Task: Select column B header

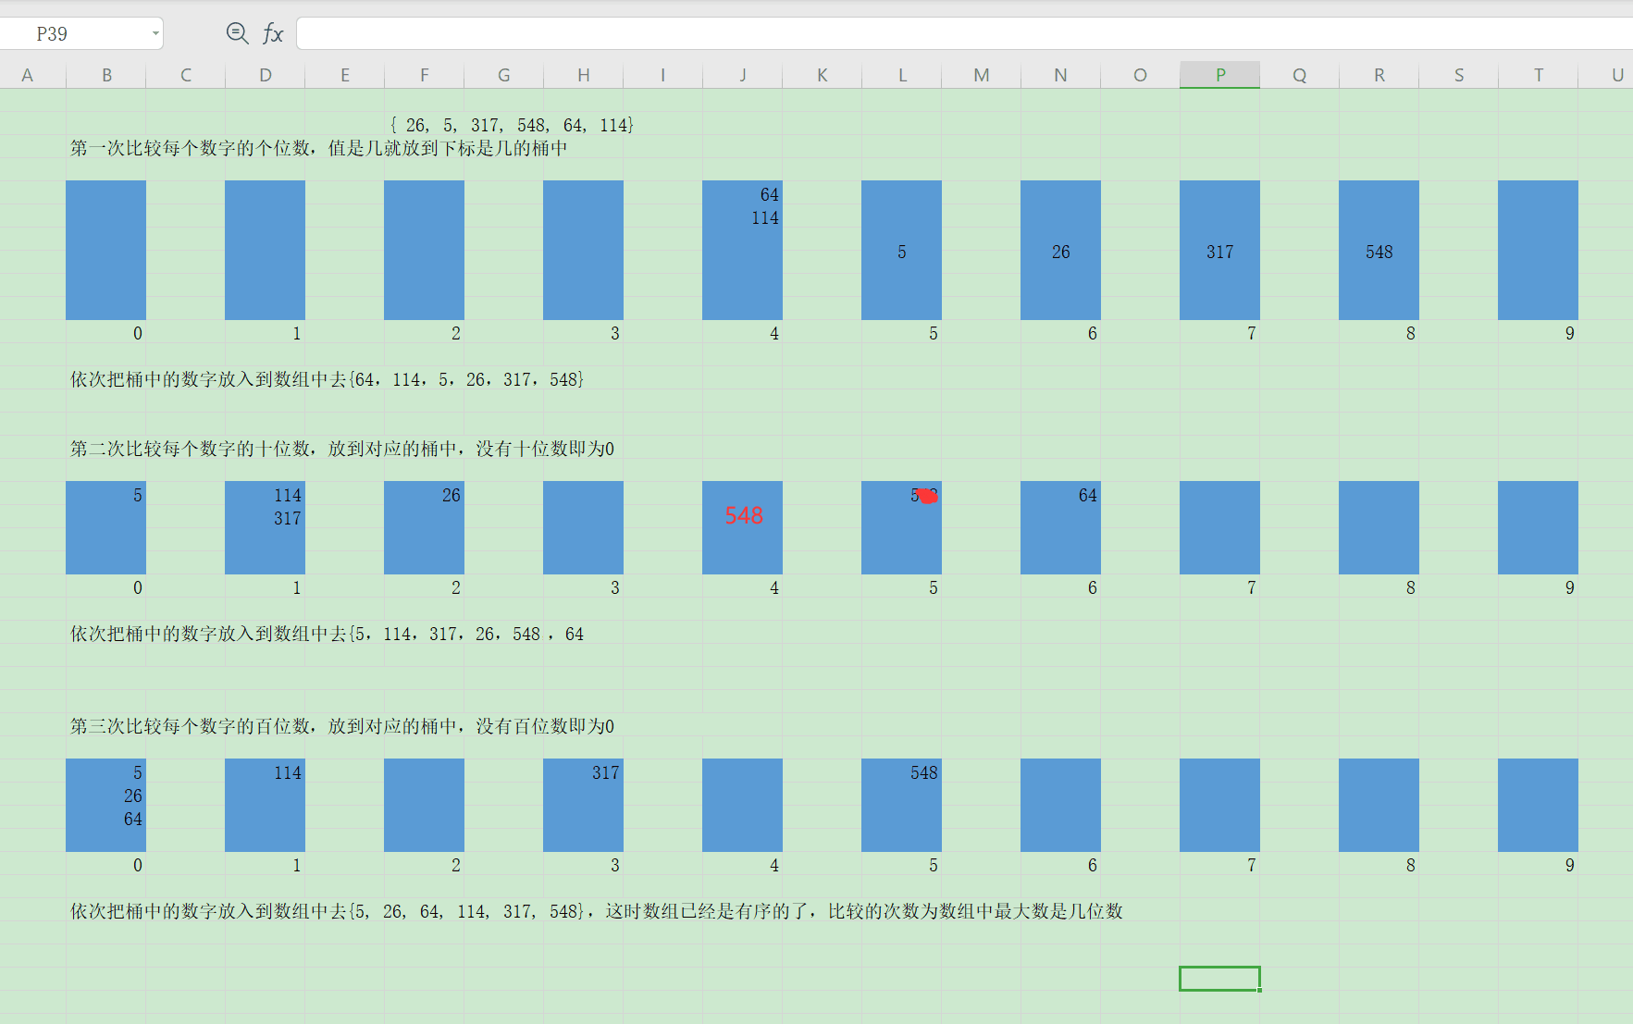Action: coord(106,75)
